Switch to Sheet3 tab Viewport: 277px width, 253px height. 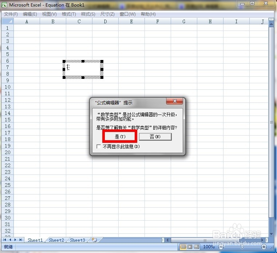[x=78, y=240]
